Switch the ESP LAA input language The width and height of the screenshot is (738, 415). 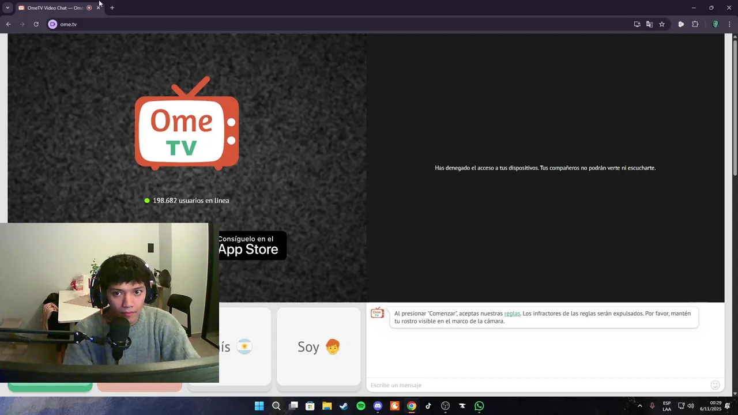click(x=667, y=406)
